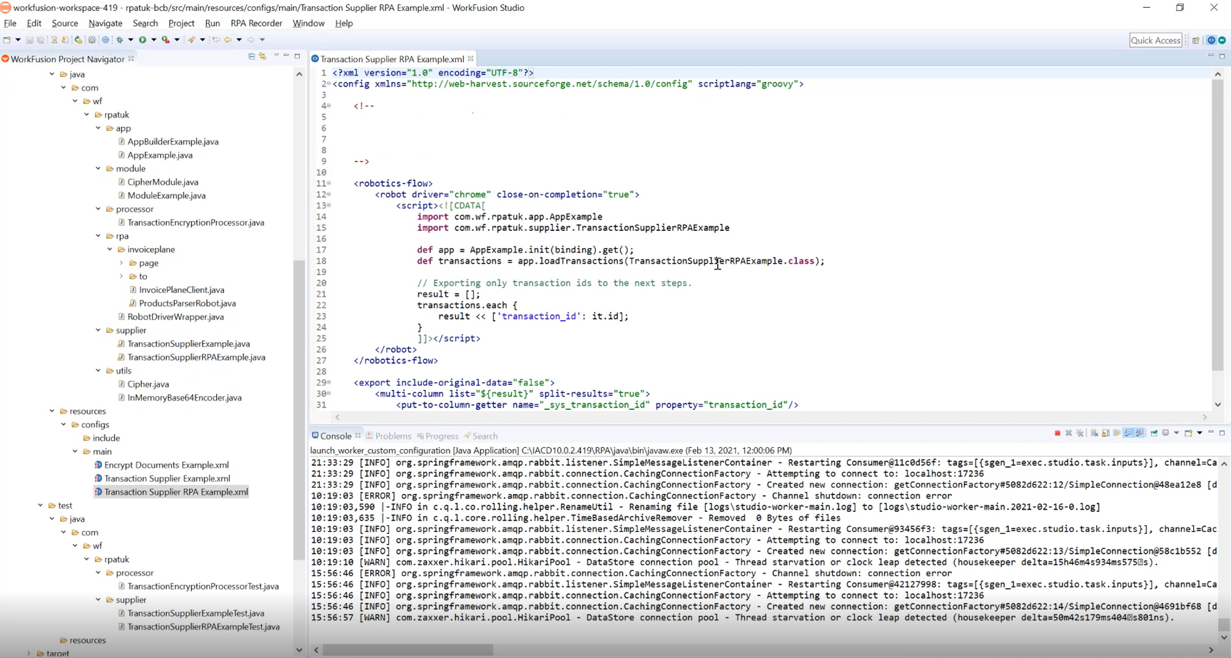Click the Console horizontal scrollbar thumb
1231x658 pixels.
click(407, 650)
